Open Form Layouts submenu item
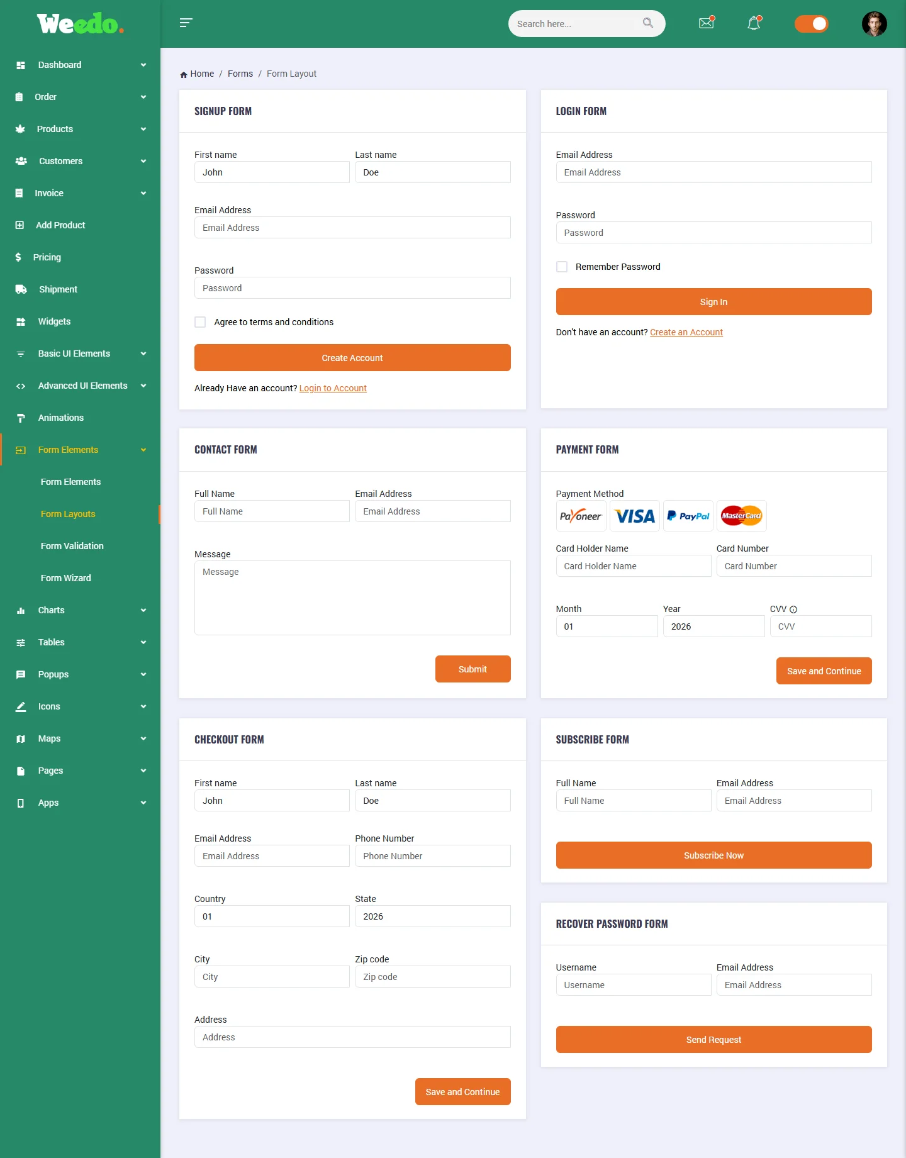Image resolution: width=906 pixels, height=1158 pixels. [68, 514]
